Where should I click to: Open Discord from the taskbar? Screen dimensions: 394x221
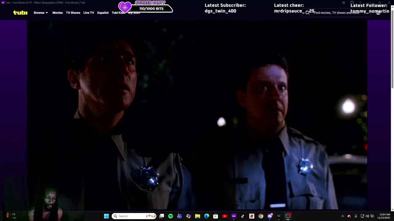(270, 216)
